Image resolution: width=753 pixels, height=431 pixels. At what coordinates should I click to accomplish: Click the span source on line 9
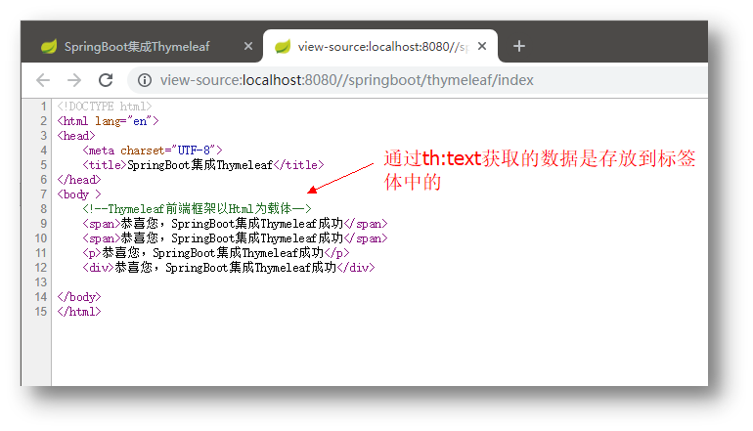235,224
